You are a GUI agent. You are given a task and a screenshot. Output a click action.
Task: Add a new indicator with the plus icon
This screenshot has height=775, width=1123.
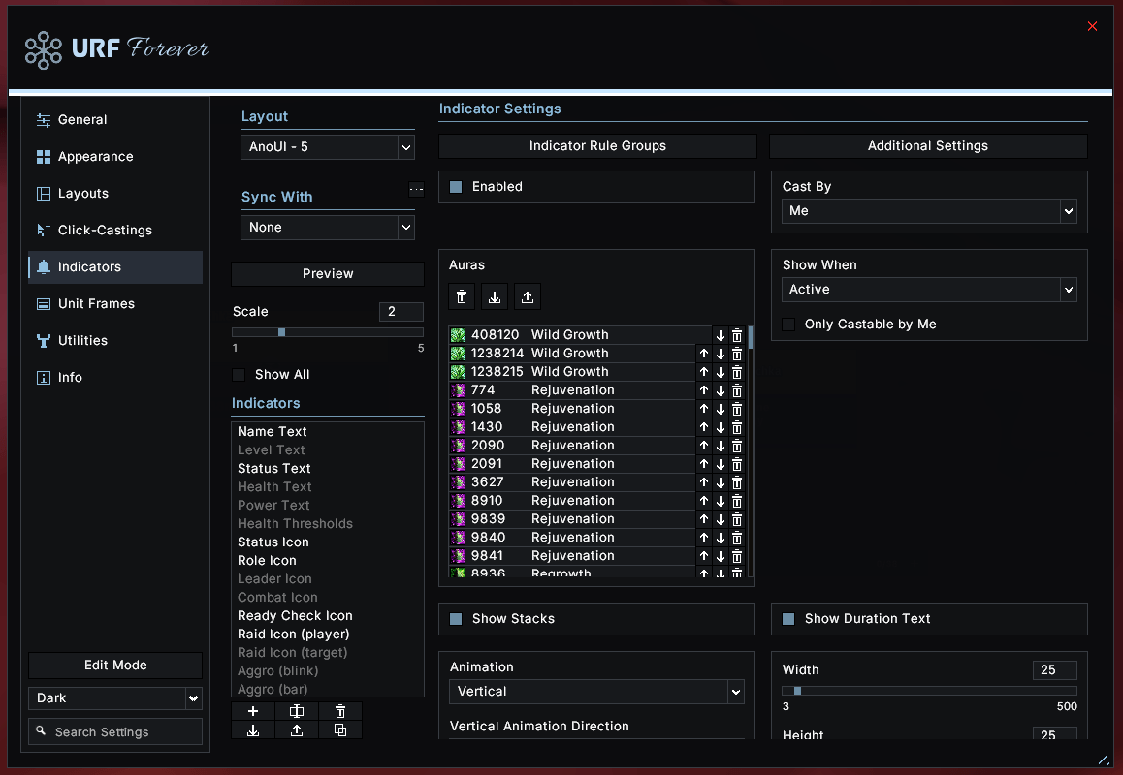[253, 711]
